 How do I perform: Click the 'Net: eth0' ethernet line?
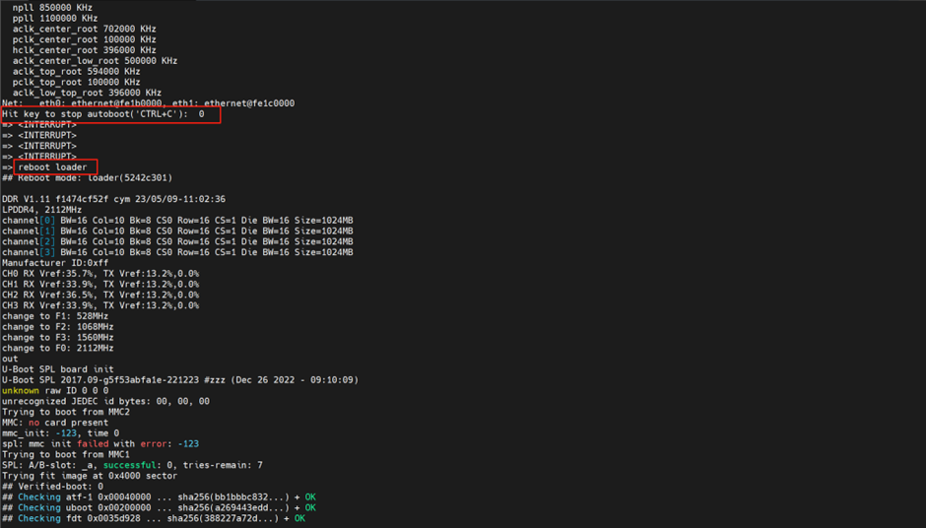148,103
